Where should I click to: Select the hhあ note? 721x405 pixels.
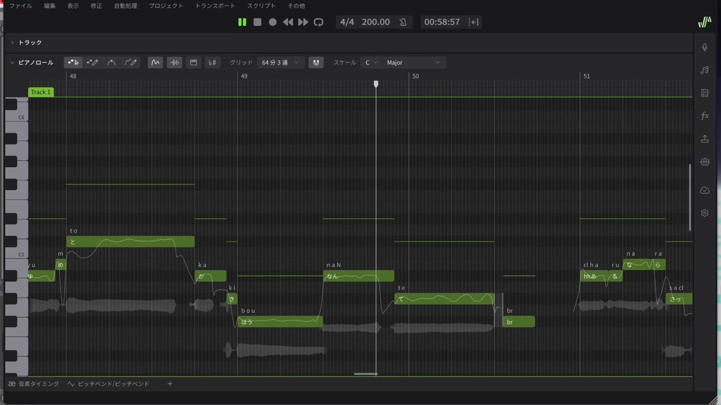point(594,276)
